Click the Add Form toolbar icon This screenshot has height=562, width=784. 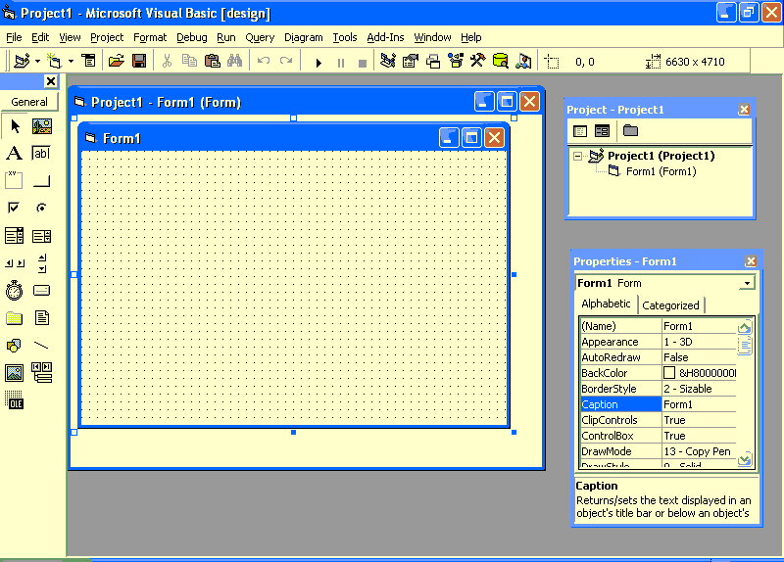click(x=54, y=61)
